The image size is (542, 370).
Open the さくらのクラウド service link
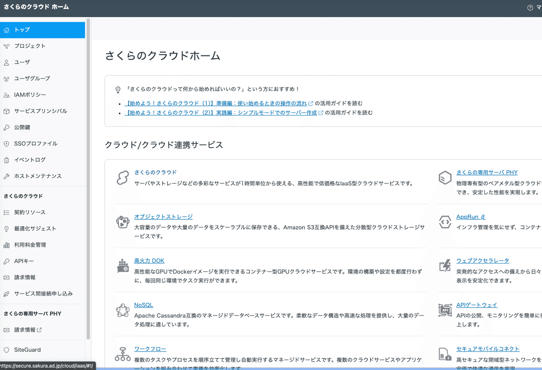tap(155, 172)
